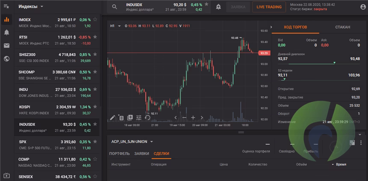Select the INDU Dow Jones row
This screenshot has height=181, width=368.
tap(57, 93)
